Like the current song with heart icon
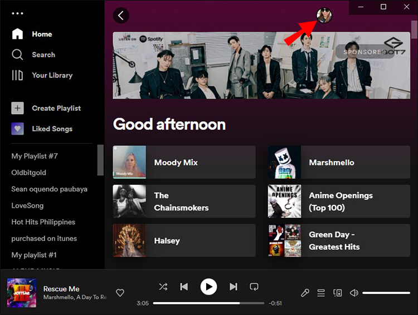The image size is (418, 315). (120, 293)
